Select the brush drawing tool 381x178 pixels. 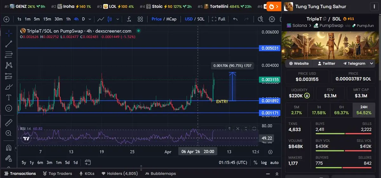9,87
